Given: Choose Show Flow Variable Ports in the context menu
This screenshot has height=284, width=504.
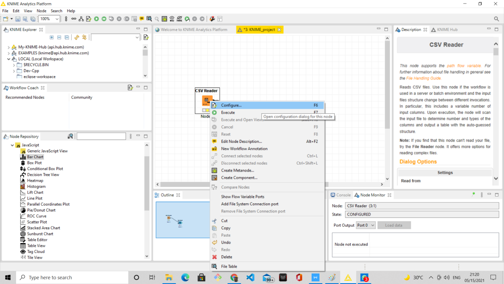Looking at the screenshot, I should coord(267,197).
